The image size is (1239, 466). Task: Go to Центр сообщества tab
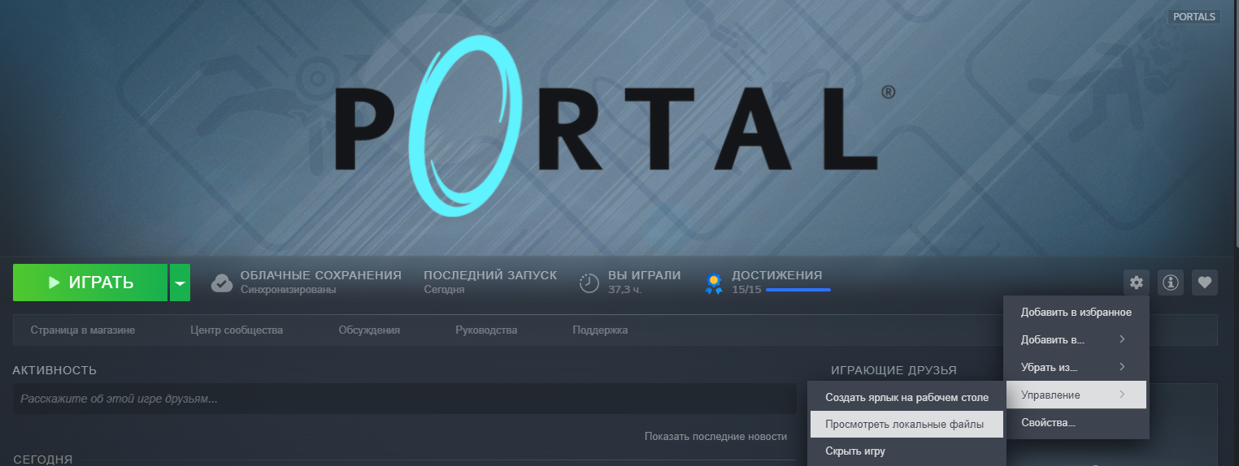click(237, 330)
